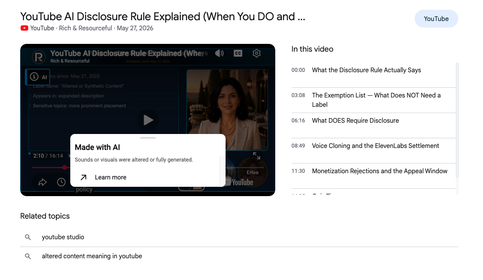Screen dimensions: 483x280
Task: Click the red video progress bar
Action: [x=48, y=167]
